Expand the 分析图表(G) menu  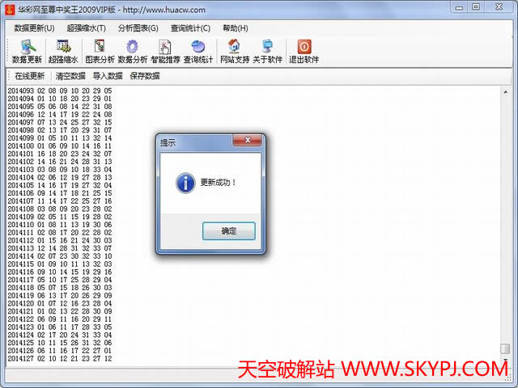(x=138, y=28)
